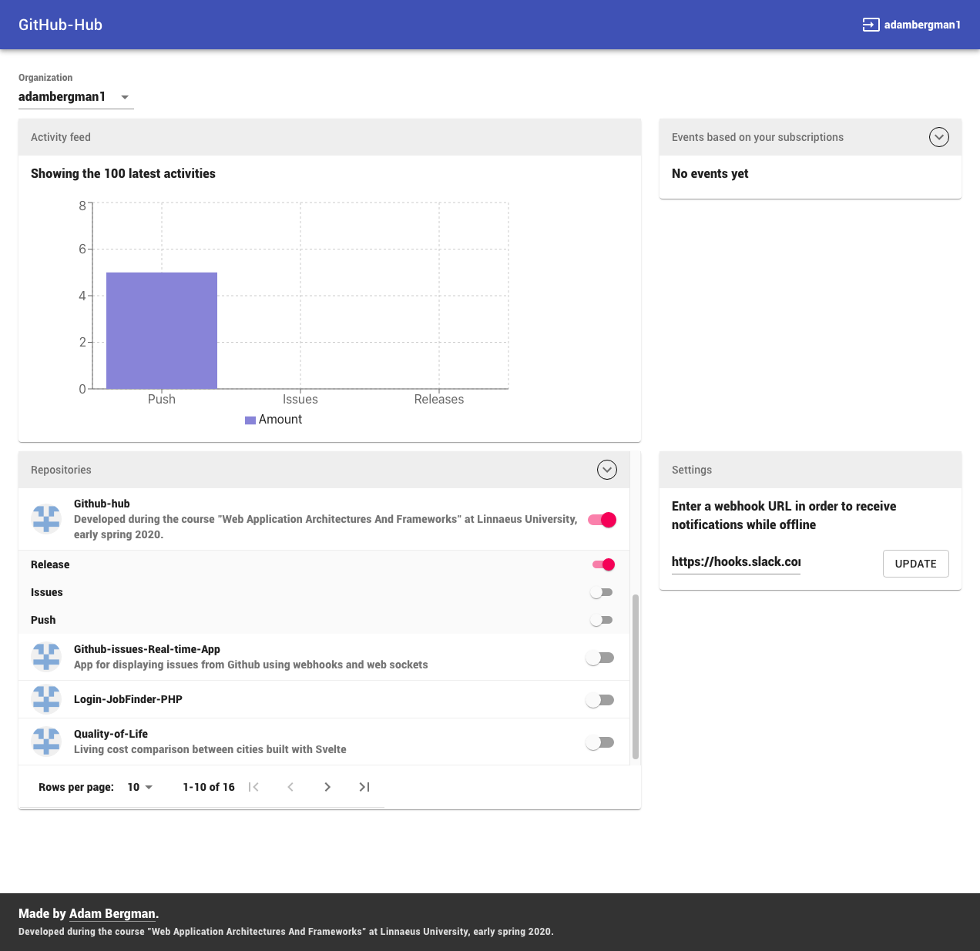
Task: Click the webhook URL input field
Action: pyautogui.click(x=736, y=562)
